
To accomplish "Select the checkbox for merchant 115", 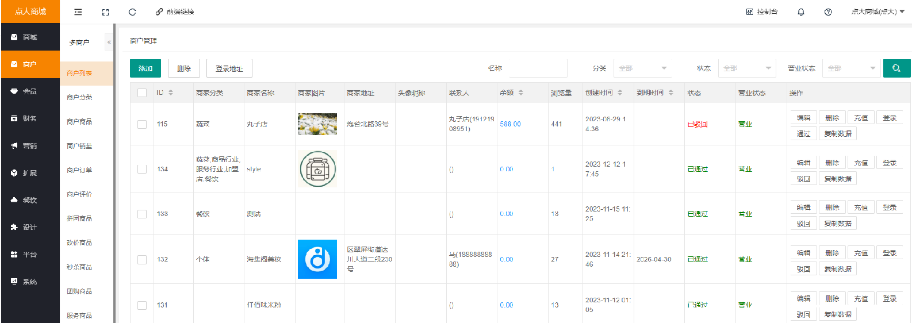I will [142, 124].
